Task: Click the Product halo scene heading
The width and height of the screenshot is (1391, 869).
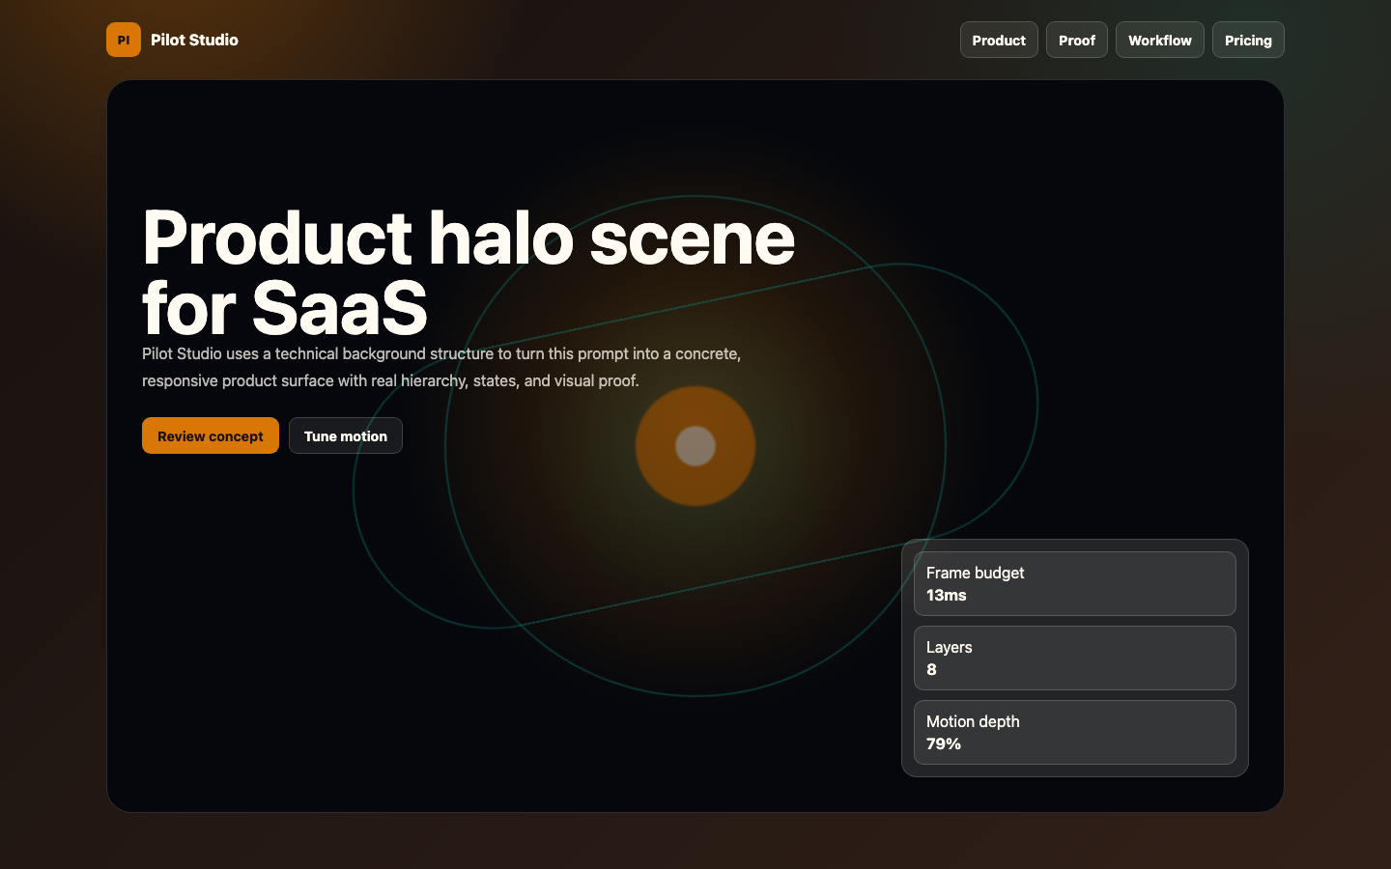Action: pyautogui.click(x=468, y=272)
